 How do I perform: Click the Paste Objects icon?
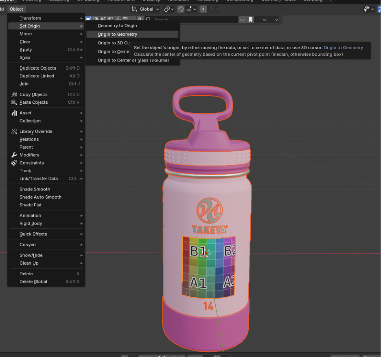coord(14,102)
